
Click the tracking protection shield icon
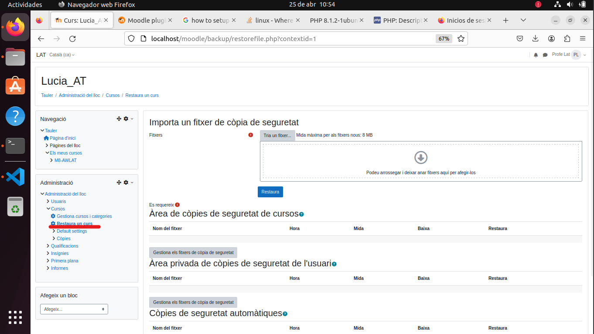(131, 38)
